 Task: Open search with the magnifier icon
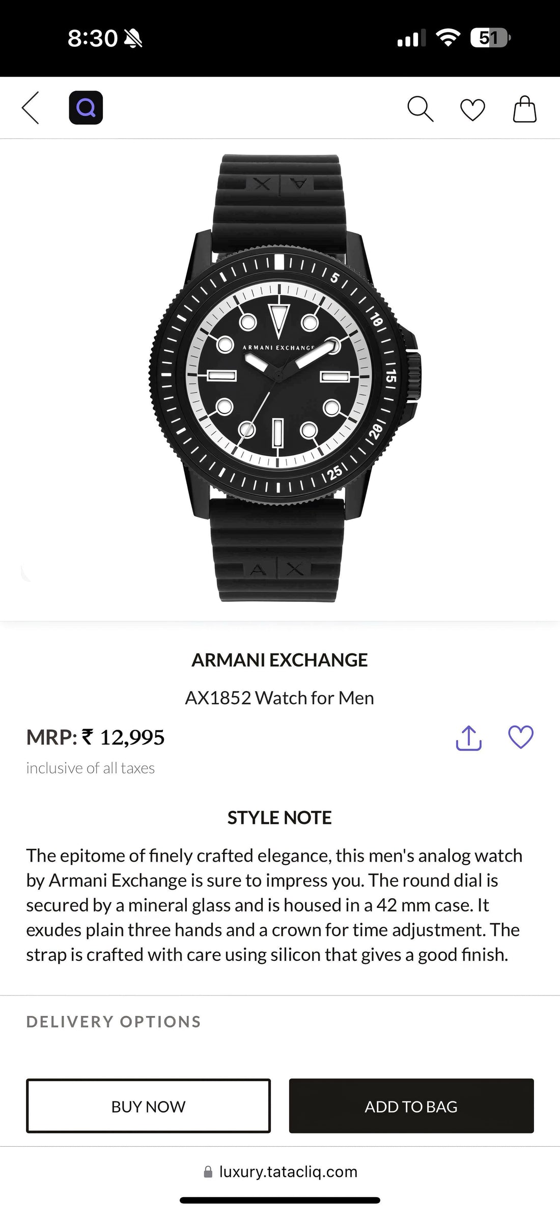point(420,109)
